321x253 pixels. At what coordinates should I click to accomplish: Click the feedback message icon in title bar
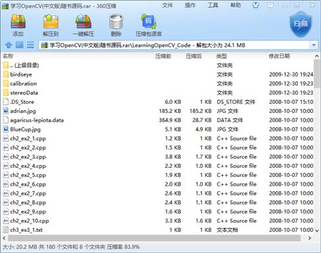[x=271, y=5]
